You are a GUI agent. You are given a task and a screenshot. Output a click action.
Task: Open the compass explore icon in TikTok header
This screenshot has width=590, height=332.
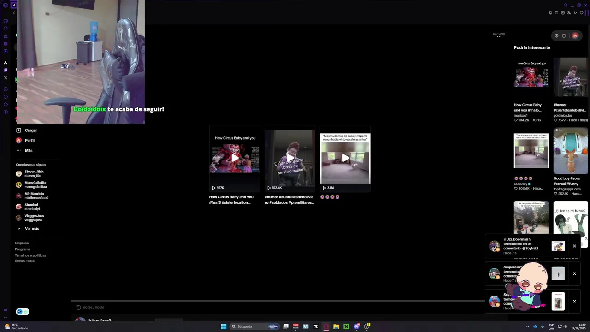click(x=556, y=36)
